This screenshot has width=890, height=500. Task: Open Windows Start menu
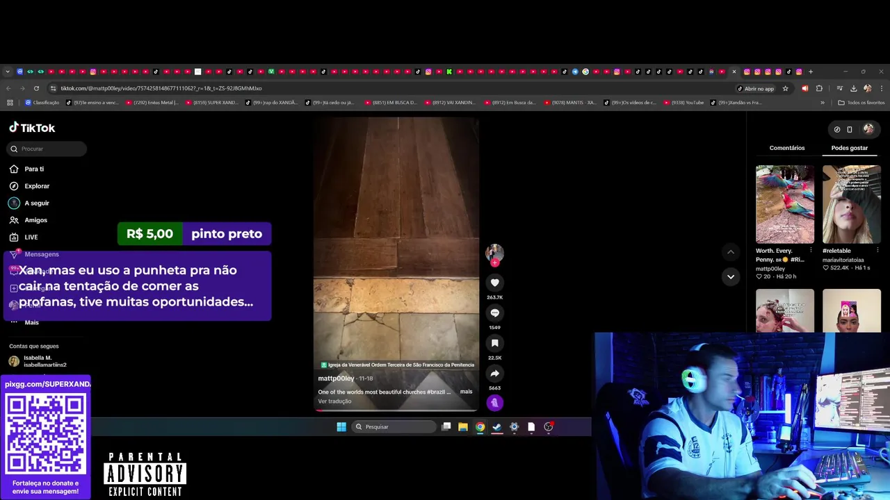tap(341, 427)
